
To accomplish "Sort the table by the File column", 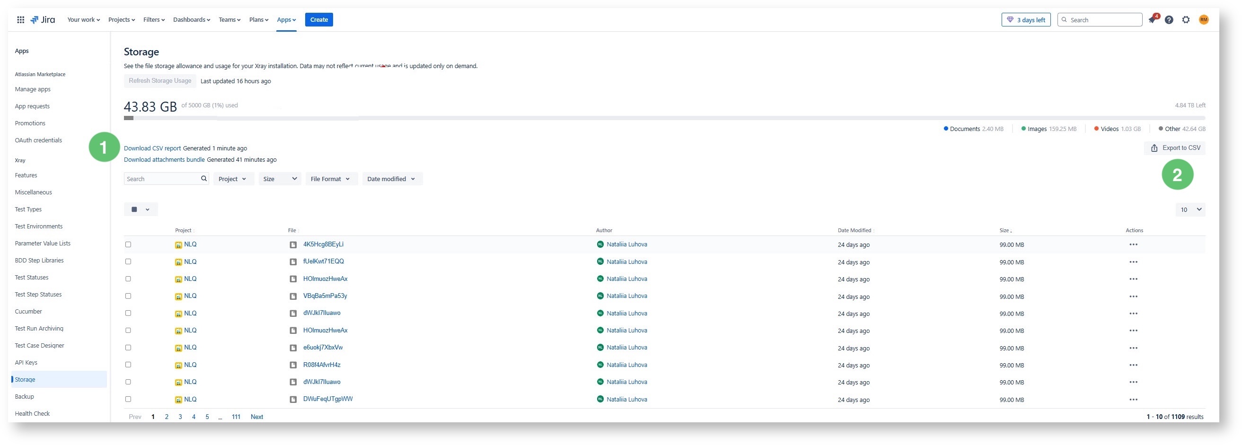I will point(293,230).
